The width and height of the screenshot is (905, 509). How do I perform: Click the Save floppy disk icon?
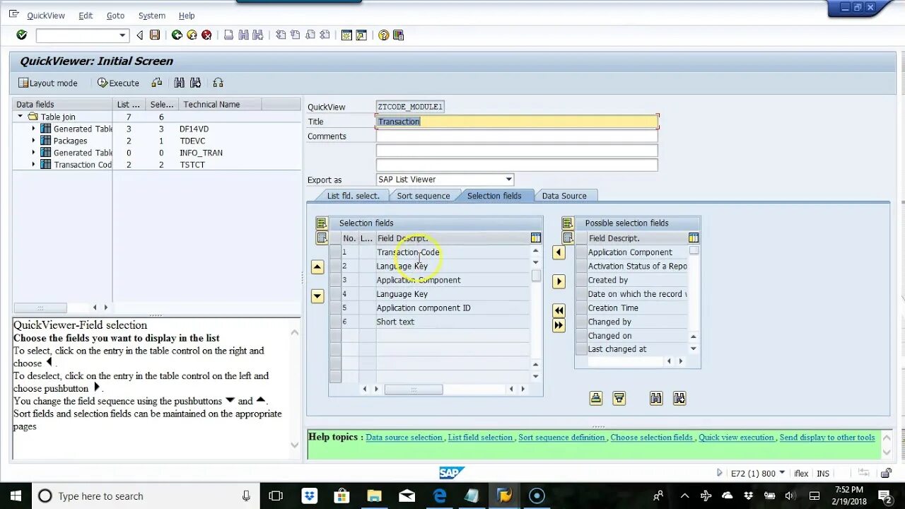pos(155,35)
